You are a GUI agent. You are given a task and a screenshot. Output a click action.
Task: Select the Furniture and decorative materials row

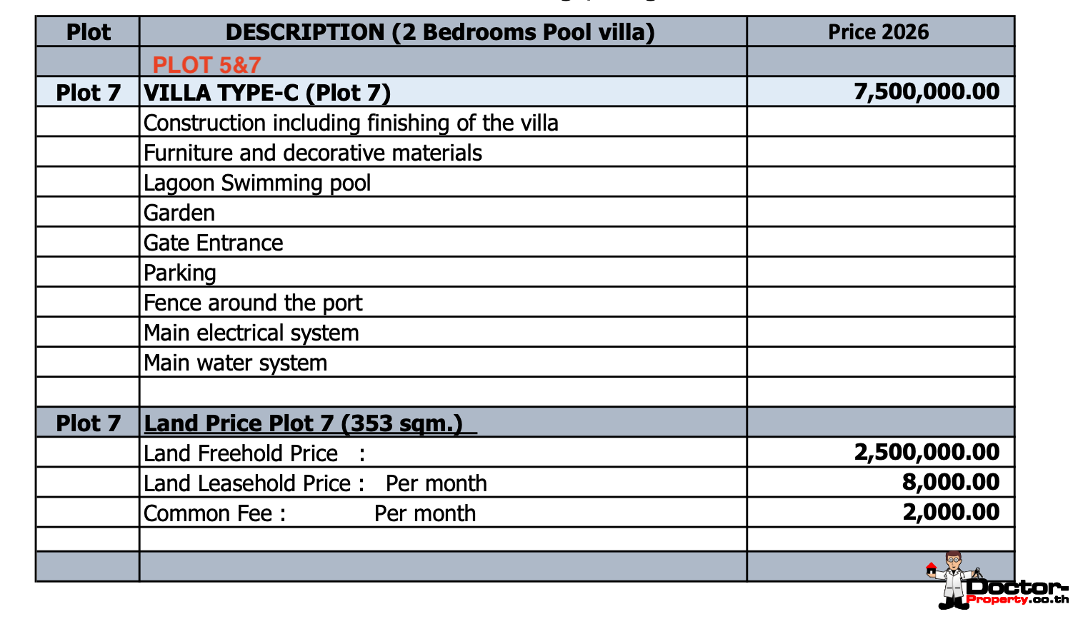click(x=313, y=153)
